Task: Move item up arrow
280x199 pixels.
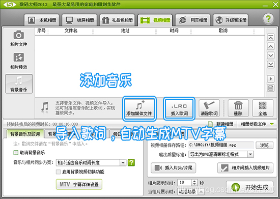Action: (x=270, y=47)
